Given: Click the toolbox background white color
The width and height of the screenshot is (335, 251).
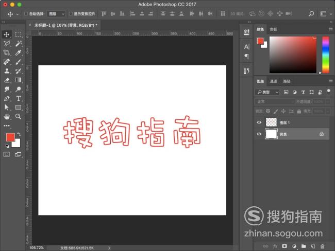Looking at the screenshot, I should coord(18,144).
